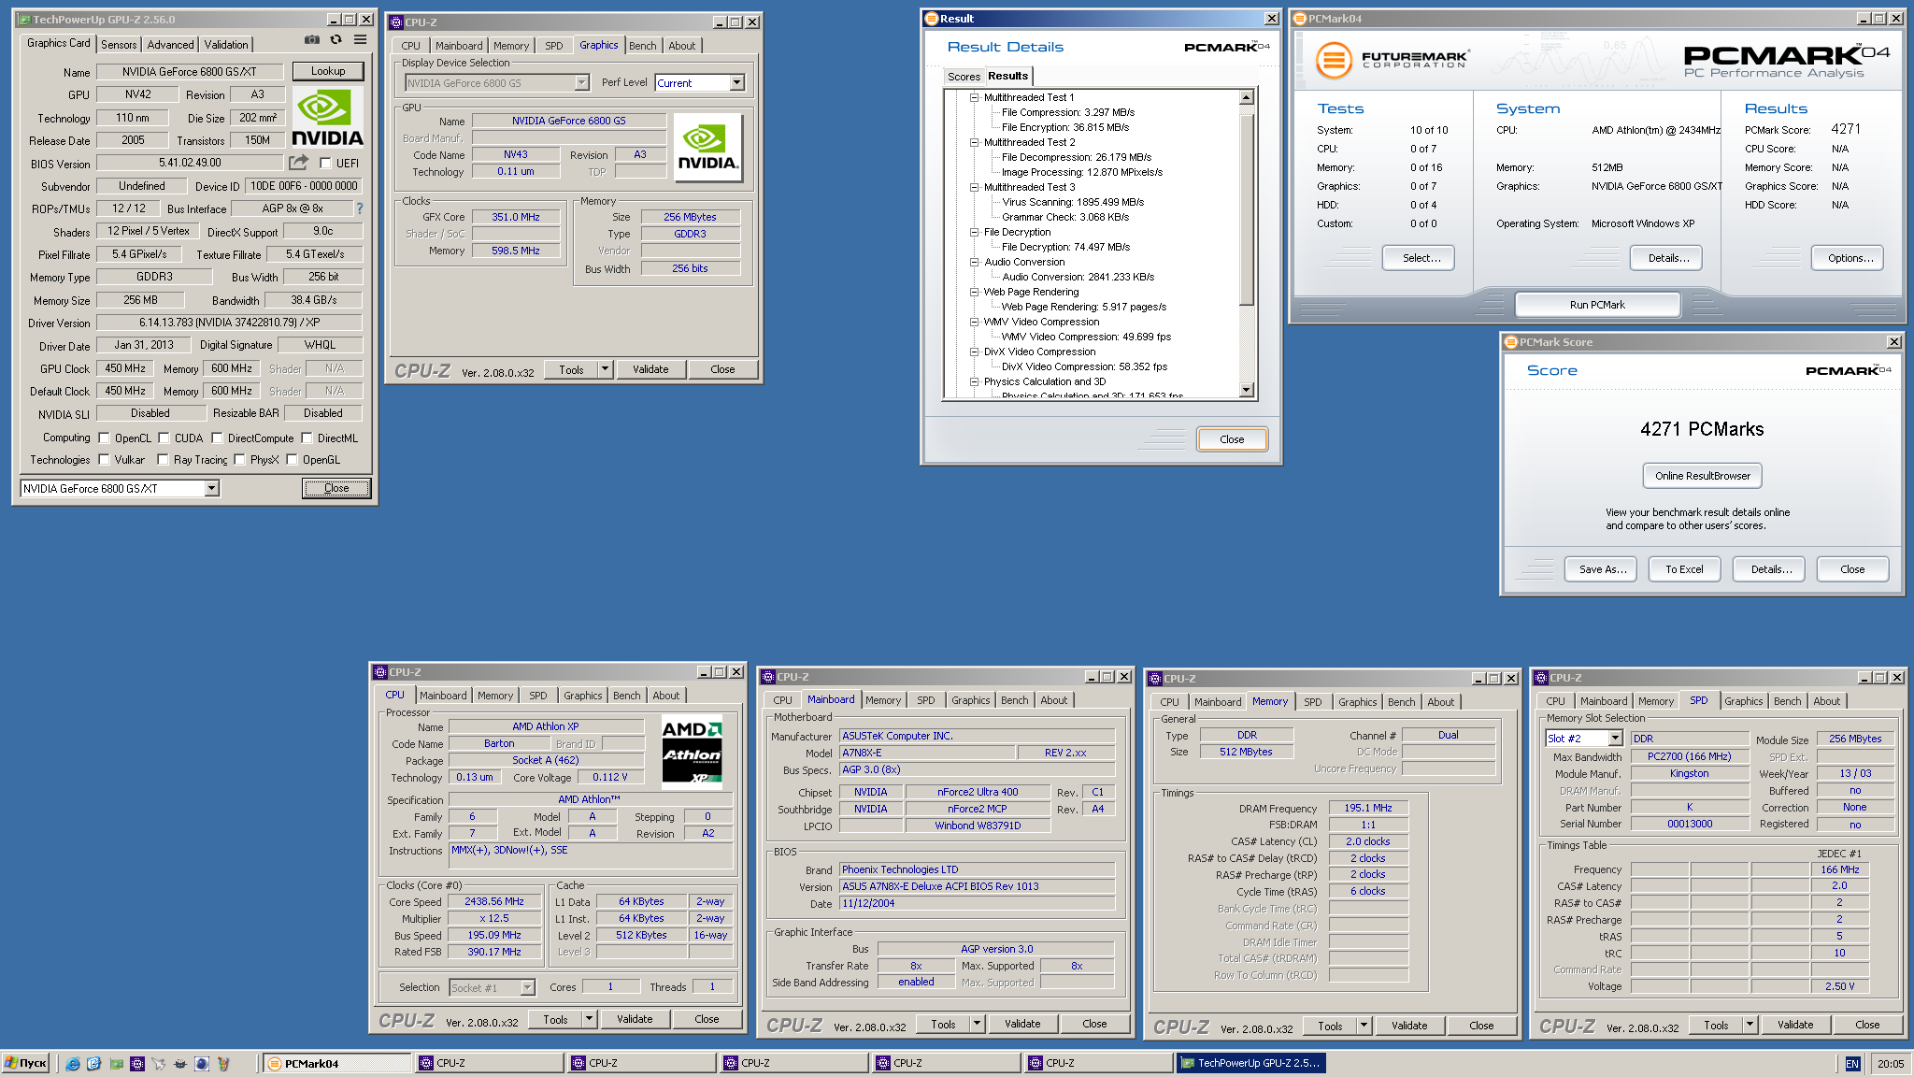Viewport: 1914px width, 1077px height.
Task: Open the Slot #2 memory slot dropdown
Action: click(1615, 739)
